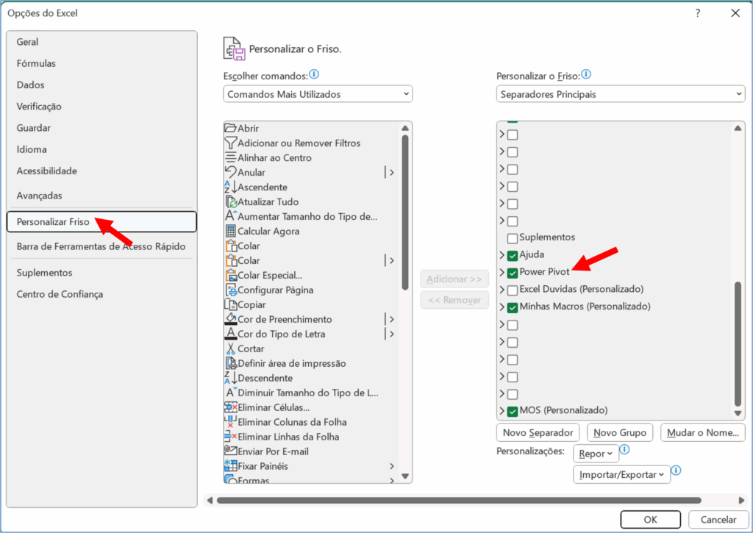Open the Escolher comandos dropdown
The width and height of the screenshot is (753, 533).
318,94
